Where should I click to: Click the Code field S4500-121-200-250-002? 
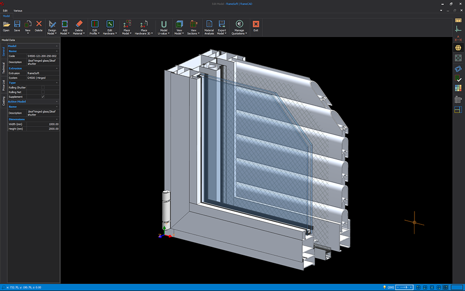point(43,56)
